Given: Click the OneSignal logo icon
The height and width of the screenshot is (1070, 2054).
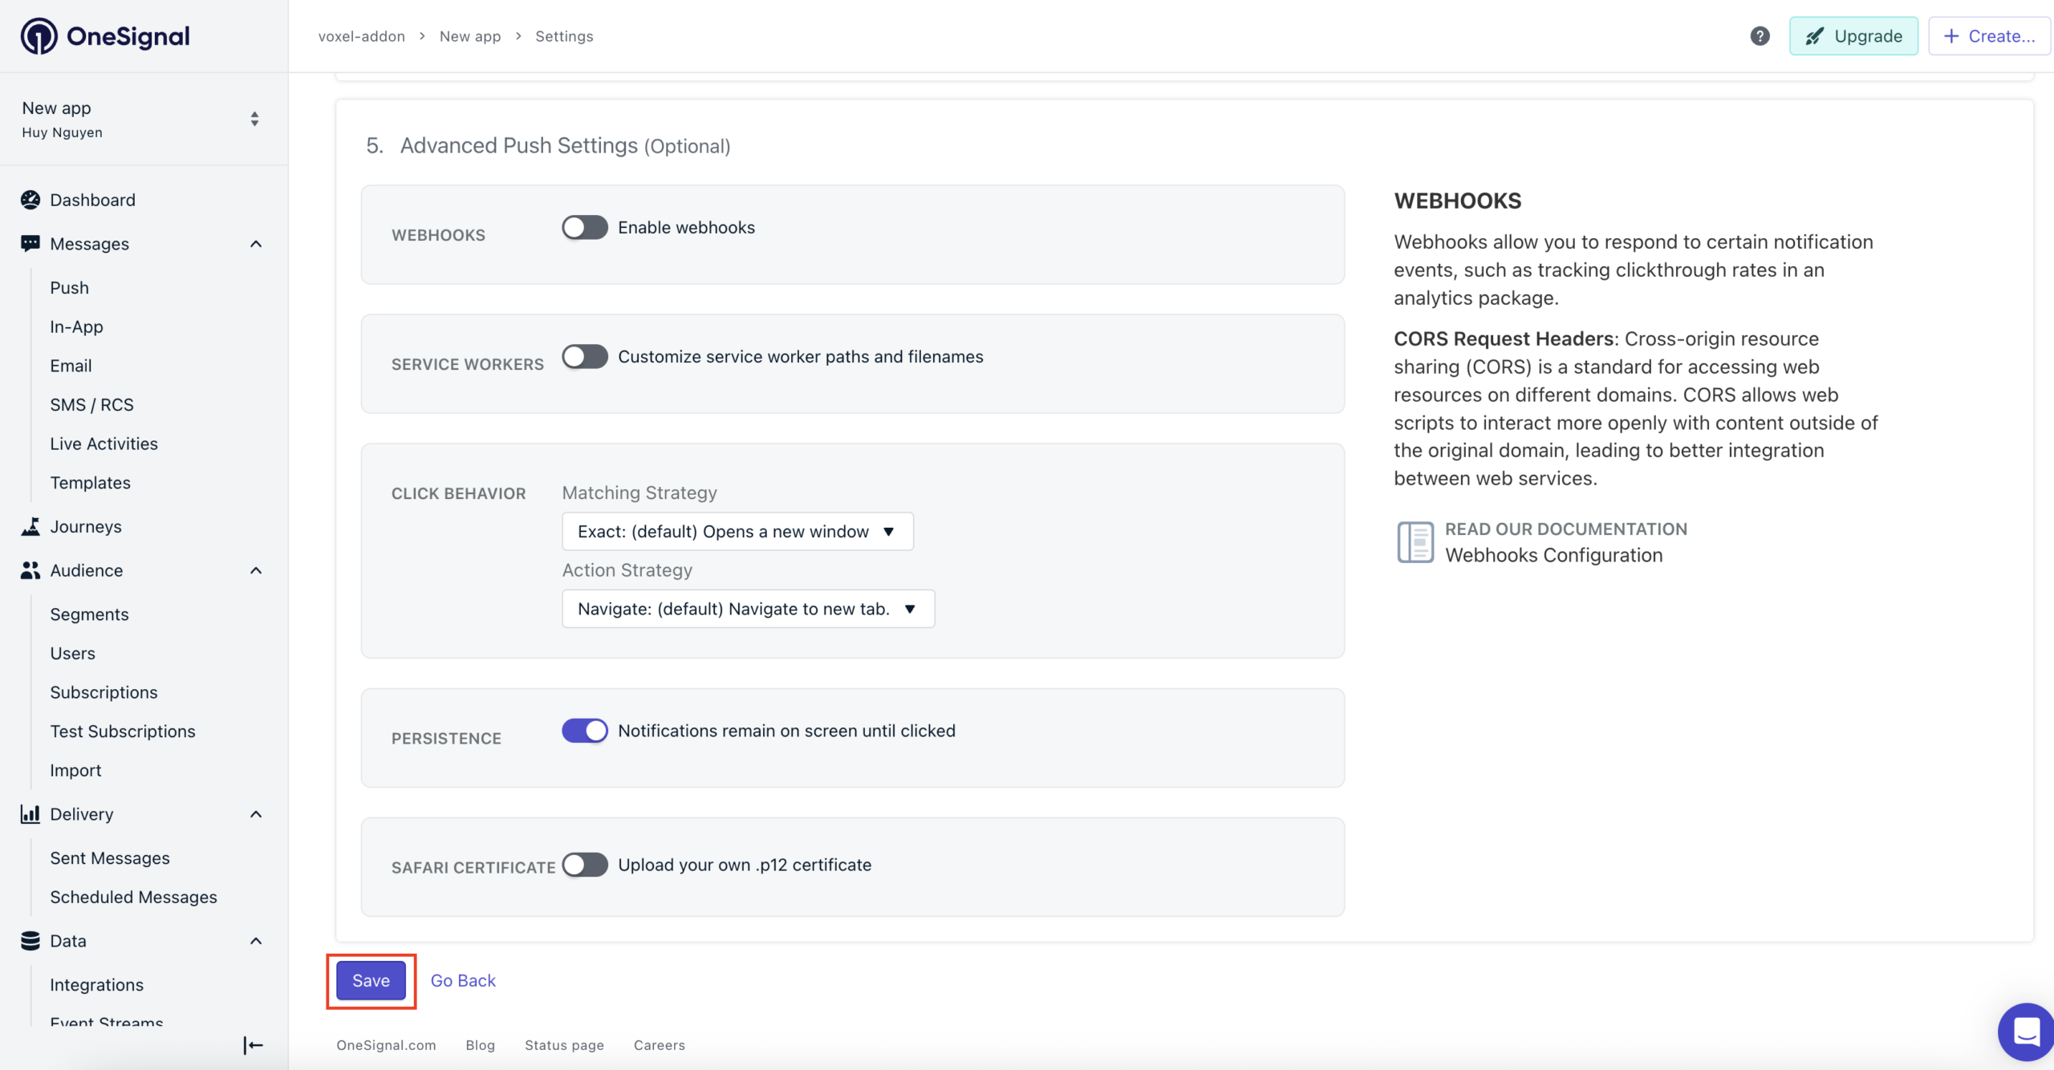Looking at the screenshot, I should point(39,36).
